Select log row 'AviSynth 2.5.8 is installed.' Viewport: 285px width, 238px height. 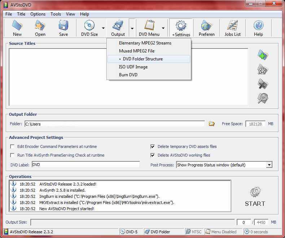click(x=120, y=190)
